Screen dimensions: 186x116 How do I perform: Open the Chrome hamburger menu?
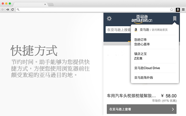click(x=183, y=10)
